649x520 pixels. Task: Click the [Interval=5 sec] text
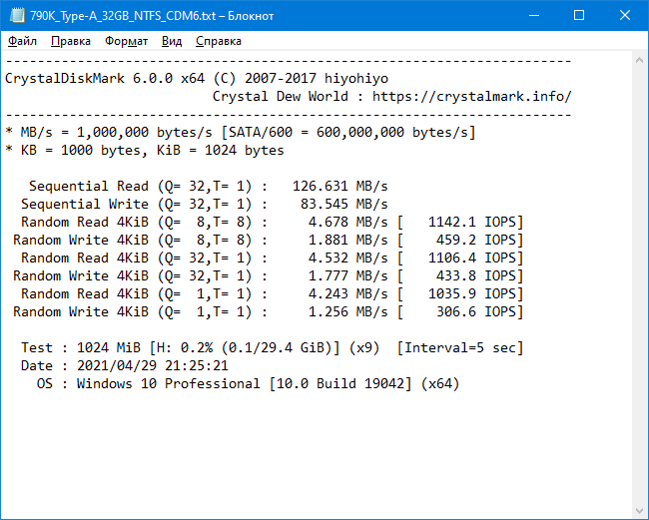tap(460, 347)
